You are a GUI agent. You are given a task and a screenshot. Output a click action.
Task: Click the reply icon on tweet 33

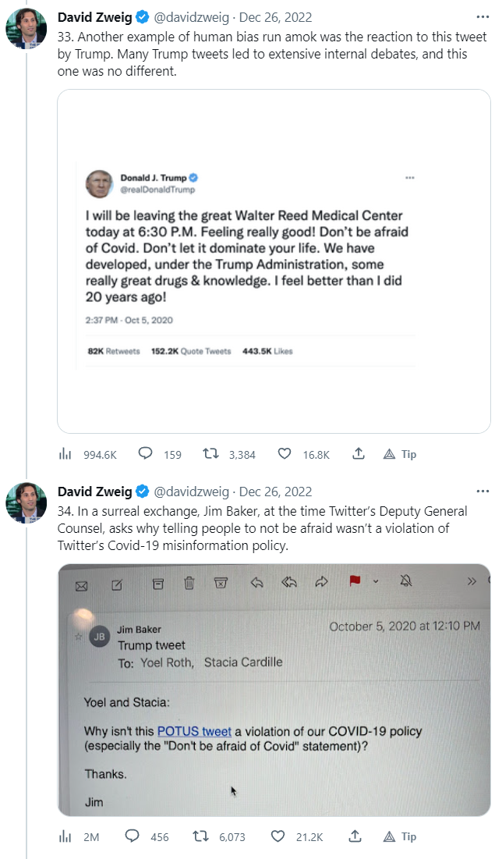tap(145, 454)
